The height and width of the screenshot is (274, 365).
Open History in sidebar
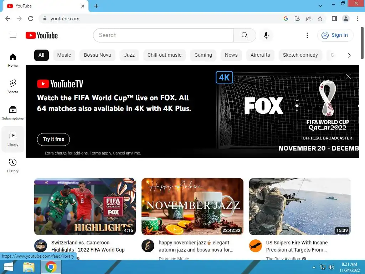tap(13, 166)
